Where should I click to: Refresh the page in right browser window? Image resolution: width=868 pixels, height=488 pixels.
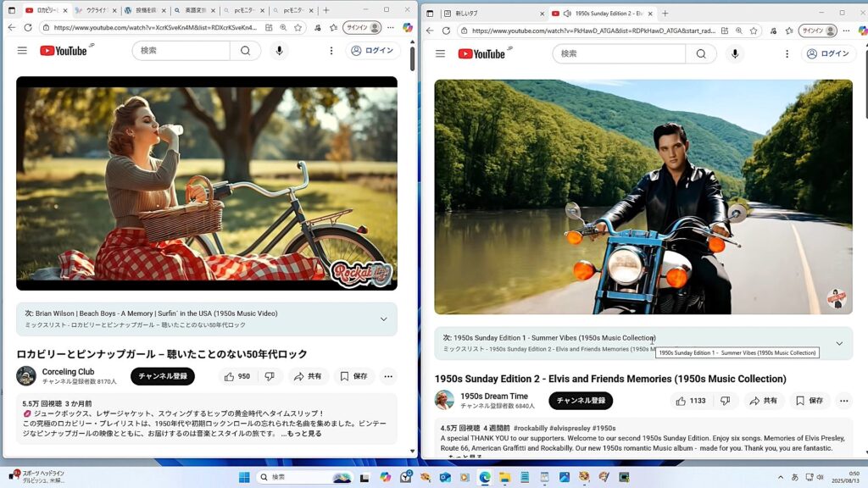pos(446,30)
